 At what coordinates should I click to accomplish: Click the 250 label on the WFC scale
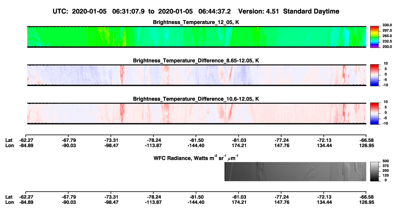point(386,170)
